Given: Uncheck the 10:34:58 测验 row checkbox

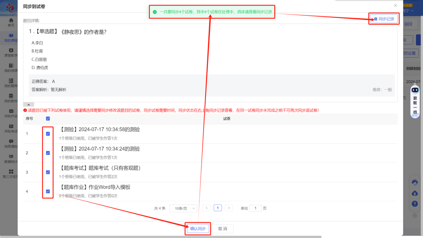Looking at the screenshot, I should pos(48,134).
